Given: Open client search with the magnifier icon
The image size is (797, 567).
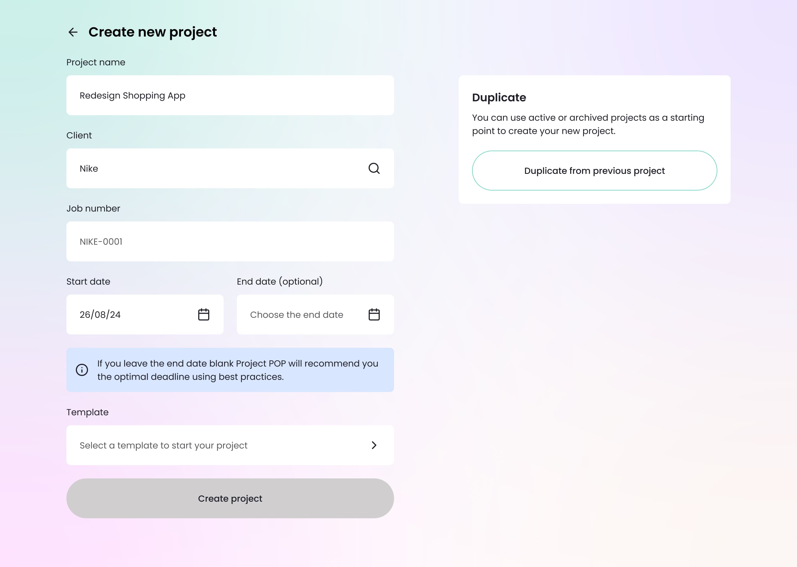Looking at the screenshot, I should pyautogui.click(x=374, y=168).
